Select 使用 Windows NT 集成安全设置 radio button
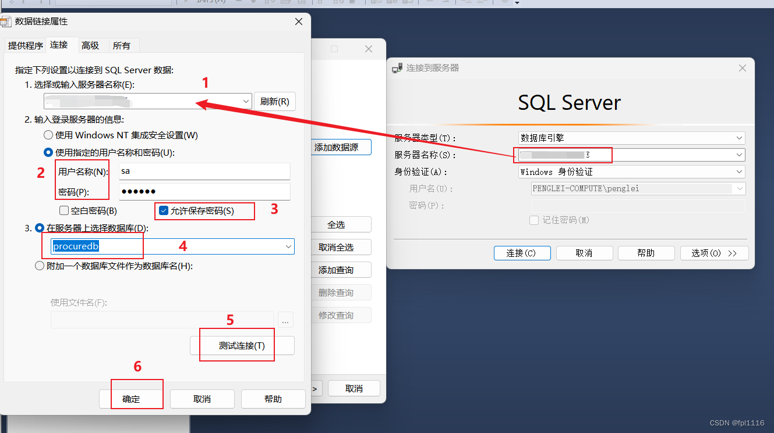 click(48, 135)
